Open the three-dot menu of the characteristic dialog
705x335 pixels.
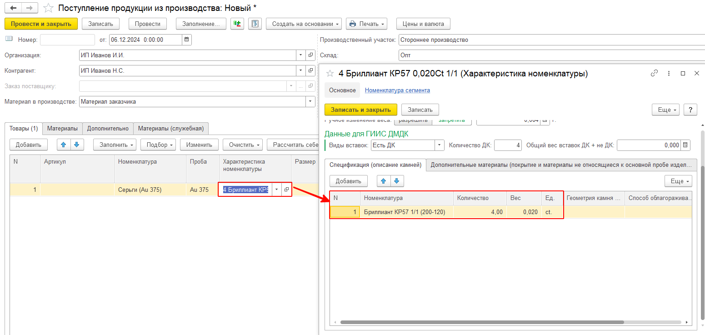pyautogui.click(x=669, y=73)
